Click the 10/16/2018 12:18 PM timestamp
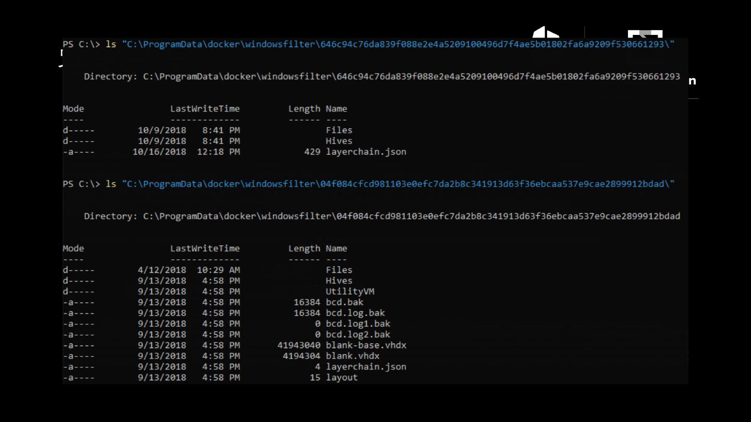This screenshot has height=422, width=751. tap(186, 152)
